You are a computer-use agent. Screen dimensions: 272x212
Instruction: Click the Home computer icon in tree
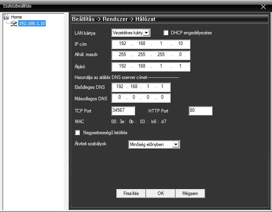click(x=6, y=17)
